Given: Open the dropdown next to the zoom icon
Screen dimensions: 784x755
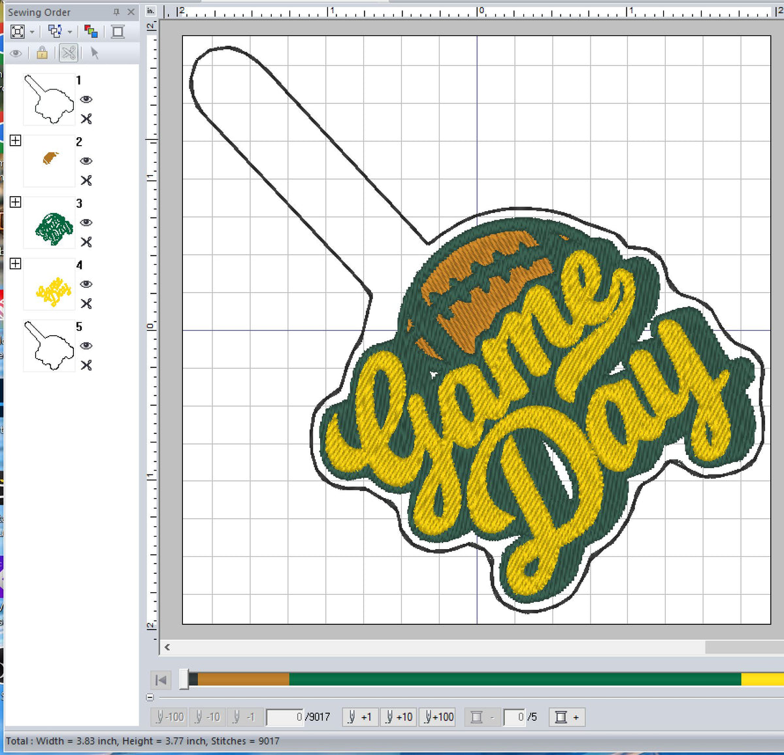Looking at the screenshot, I should (31, 31).
